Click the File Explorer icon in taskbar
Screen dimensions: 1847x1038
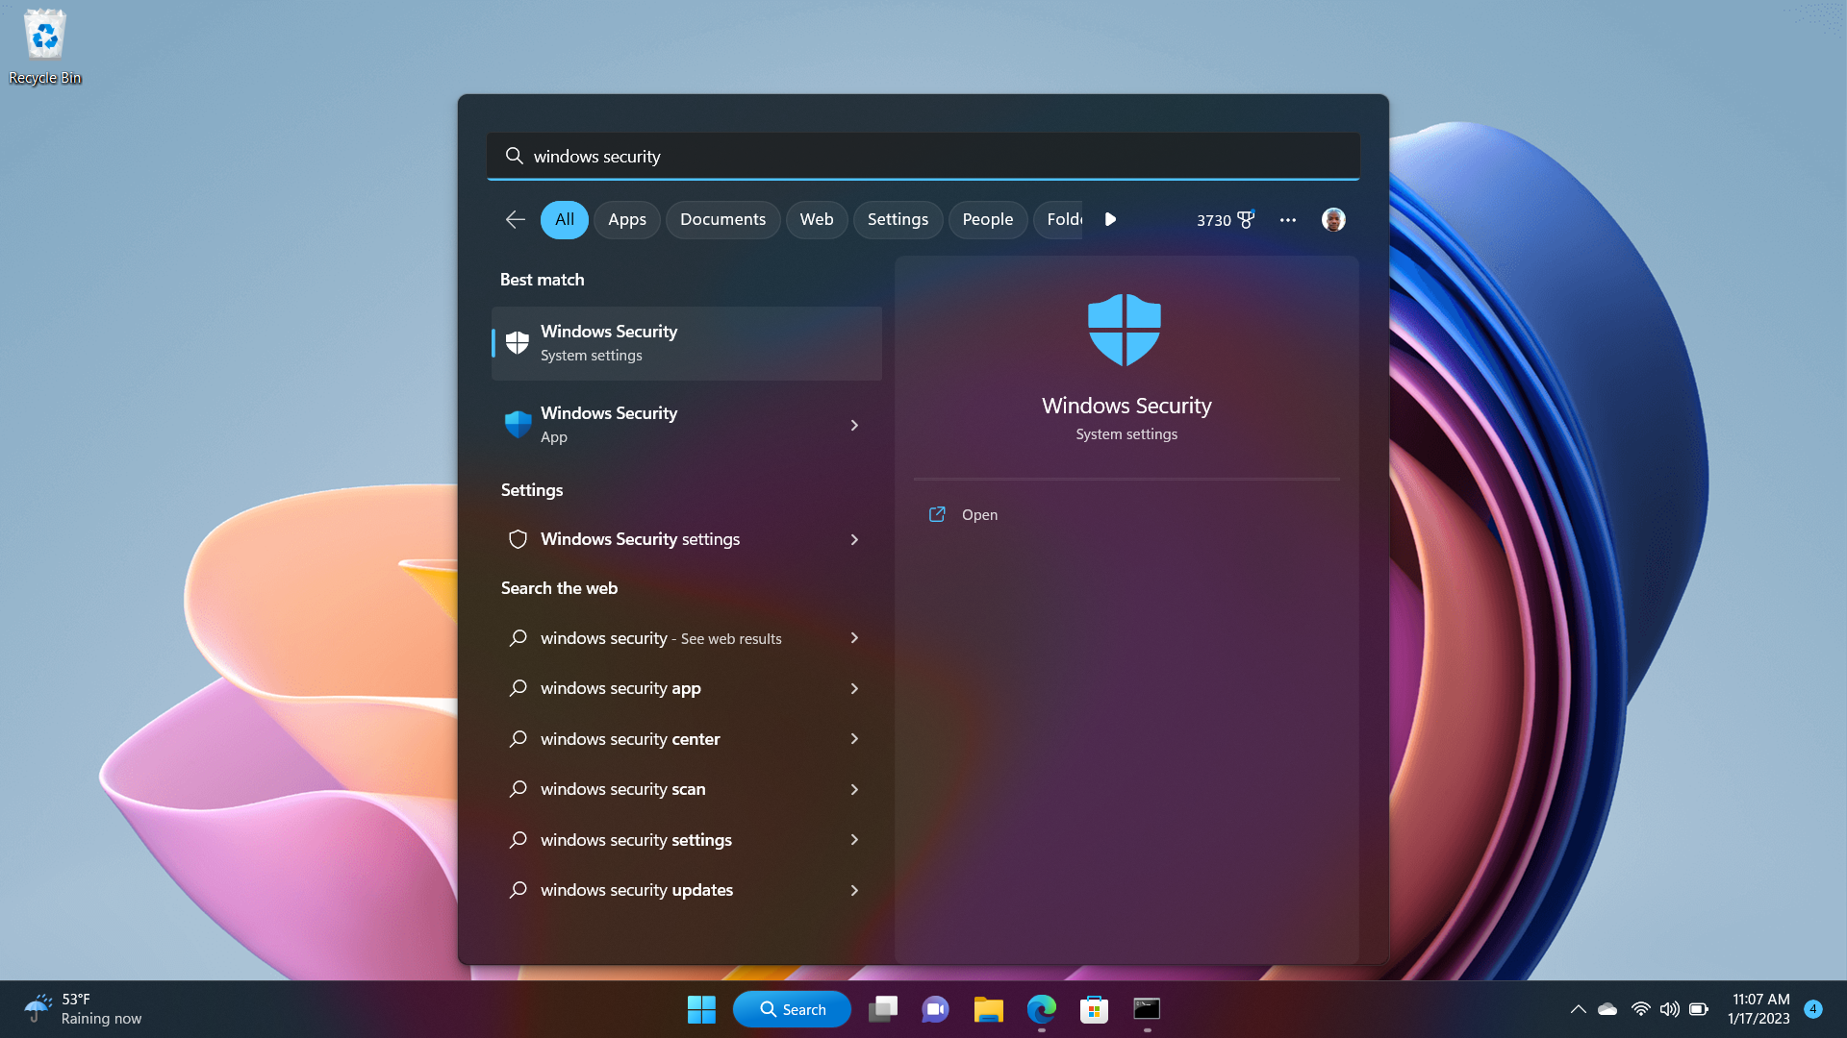(x=988, y=1009)
